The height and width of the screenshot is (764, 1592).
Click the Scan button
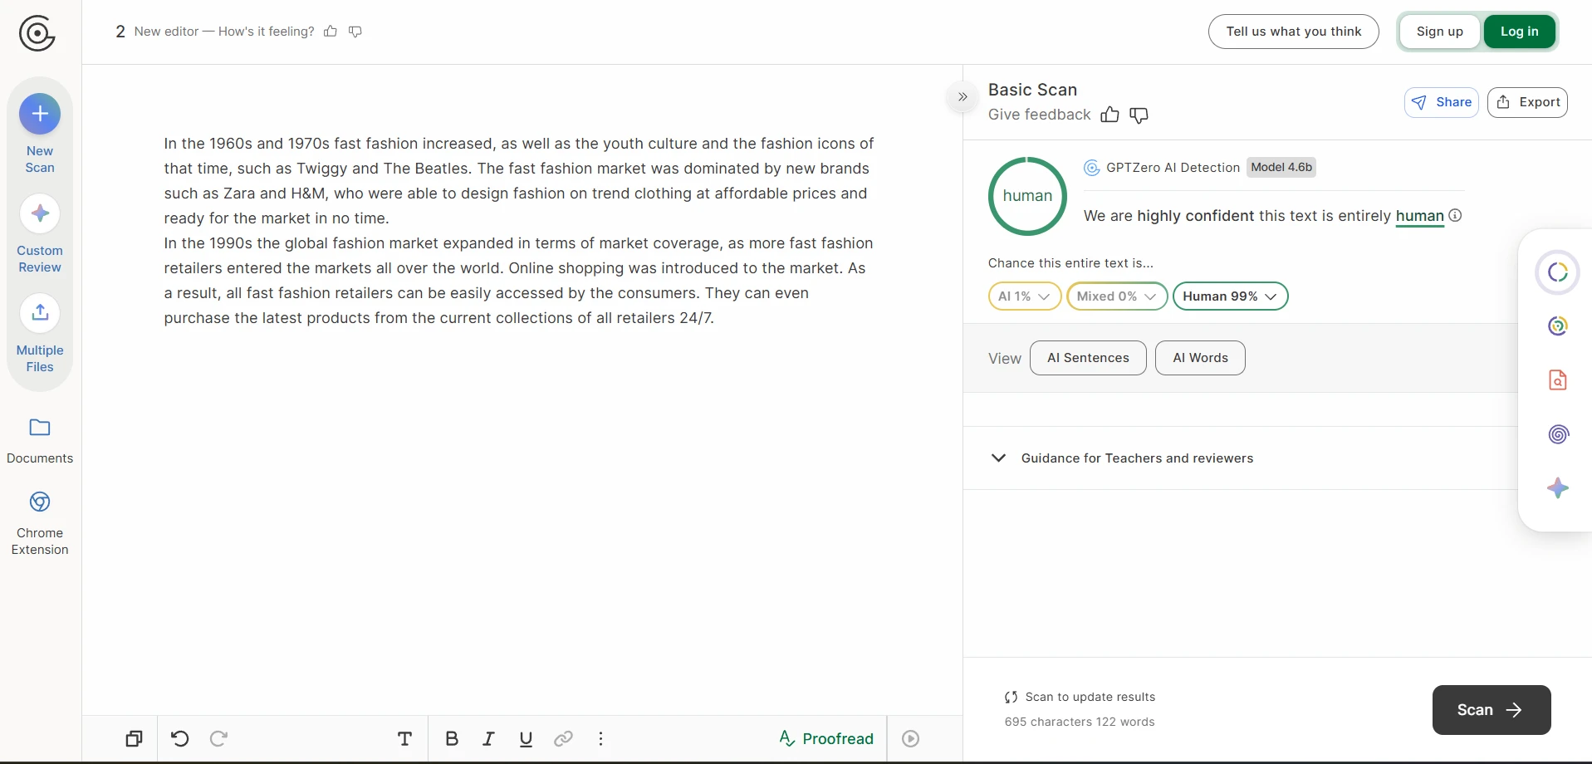click(1492, 710)
